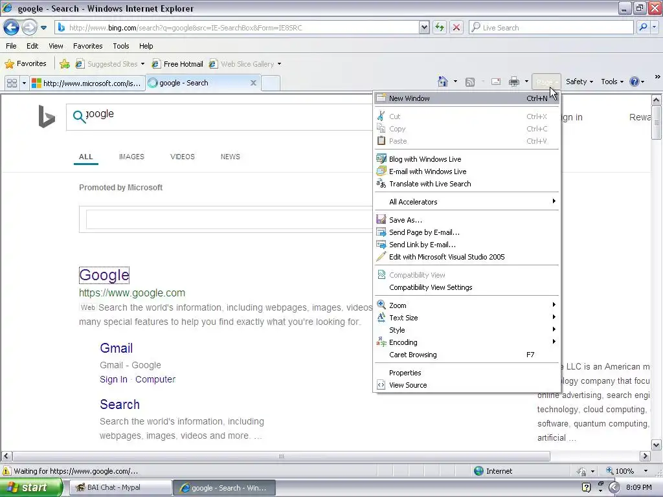The width and height of the screenshot is (663, 497).
Task: Open the Safety toolbar menu
Action: tap(579, 82)
